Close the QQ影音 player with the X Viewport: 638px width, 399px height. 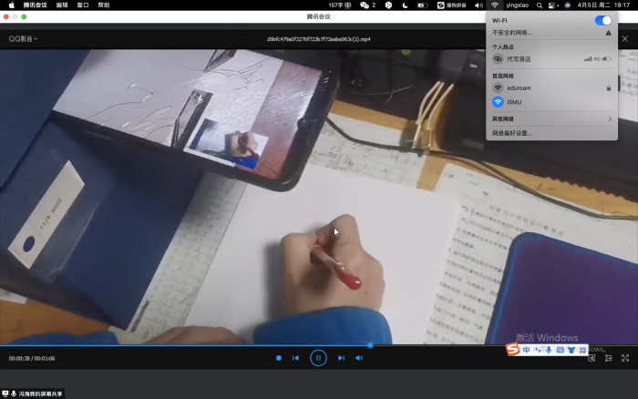tap(625, 39)
